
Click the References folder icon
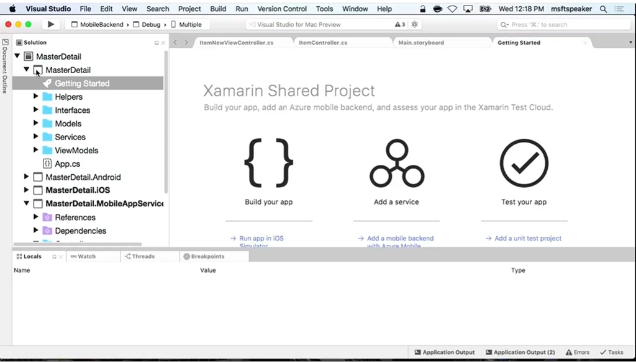pos(47,218)
